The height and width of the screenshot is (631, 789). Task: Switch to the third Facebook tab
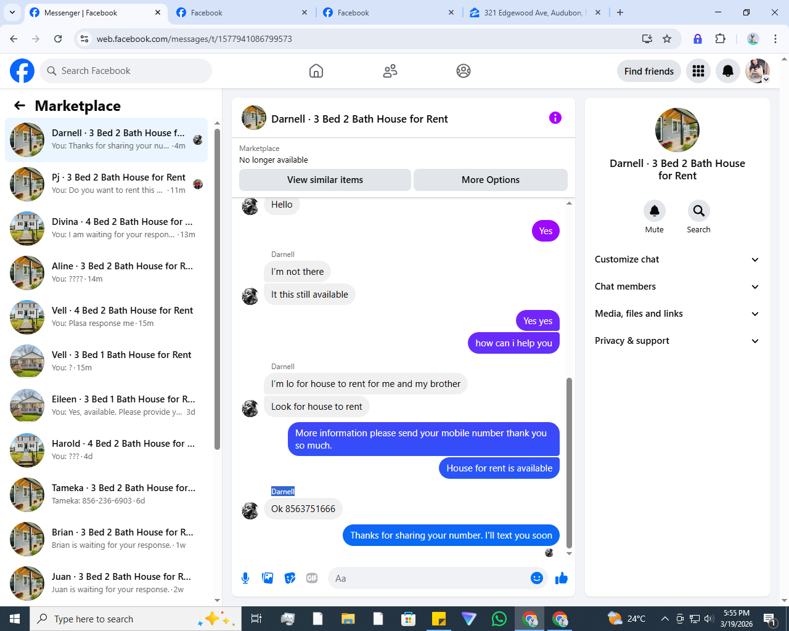click(x=388, y=12)
